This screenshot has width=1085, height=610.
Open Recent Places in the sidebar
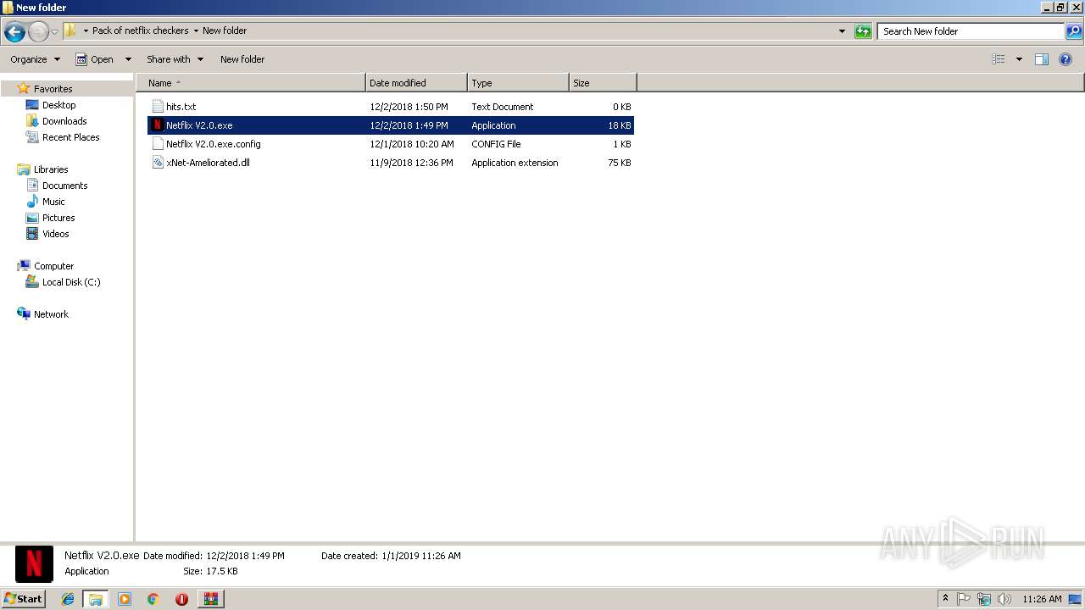(70, 137)
